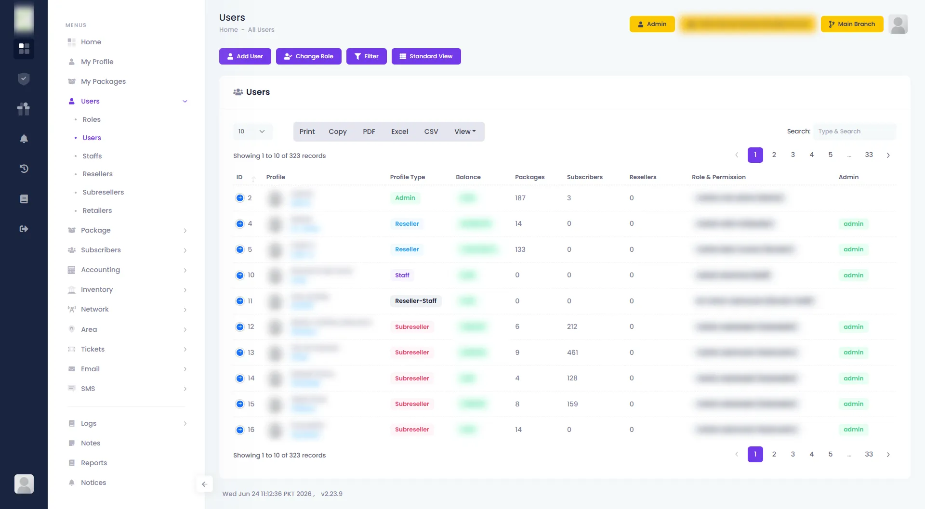Open the shield check icon in dark sidebar
The image size is (925, 509).
24,79
